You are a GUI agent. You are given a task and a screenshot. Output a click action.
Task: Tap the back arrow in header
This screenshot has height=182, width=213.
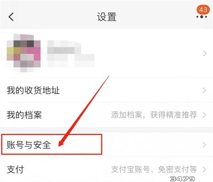point(11,17)
